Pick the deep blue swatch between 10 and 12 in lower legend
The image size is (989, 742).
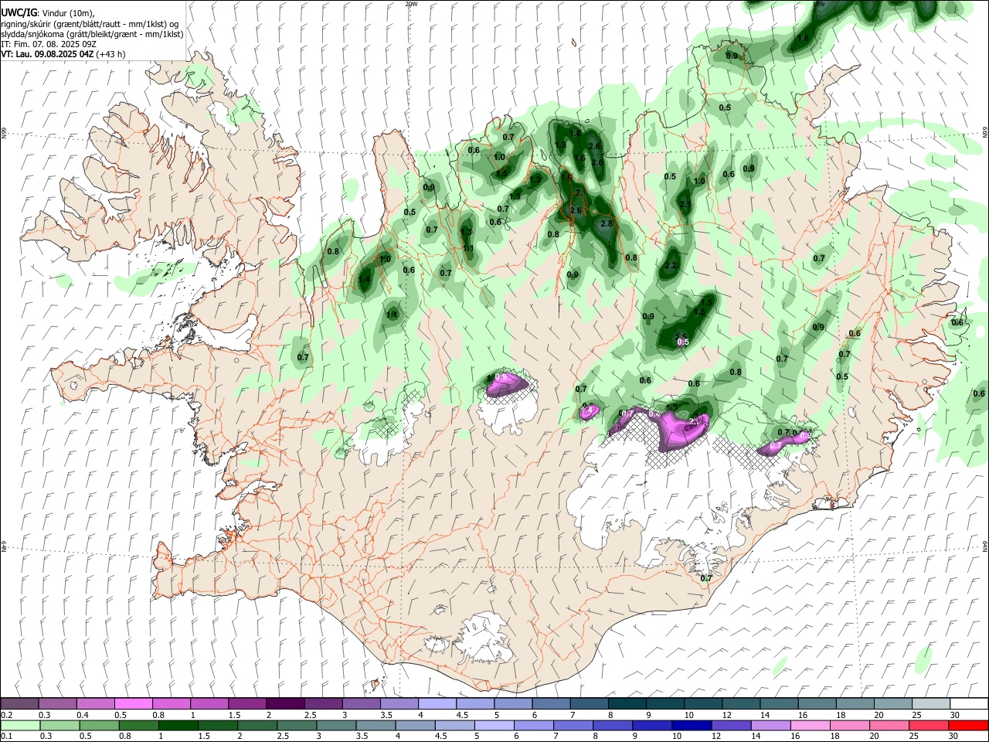click(x=691, y=725)
